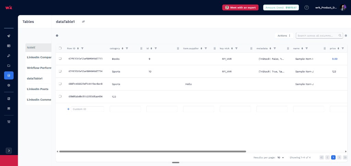The image size is (351, 166).
Task: Sort by name column
Action: tap(302, 49)
